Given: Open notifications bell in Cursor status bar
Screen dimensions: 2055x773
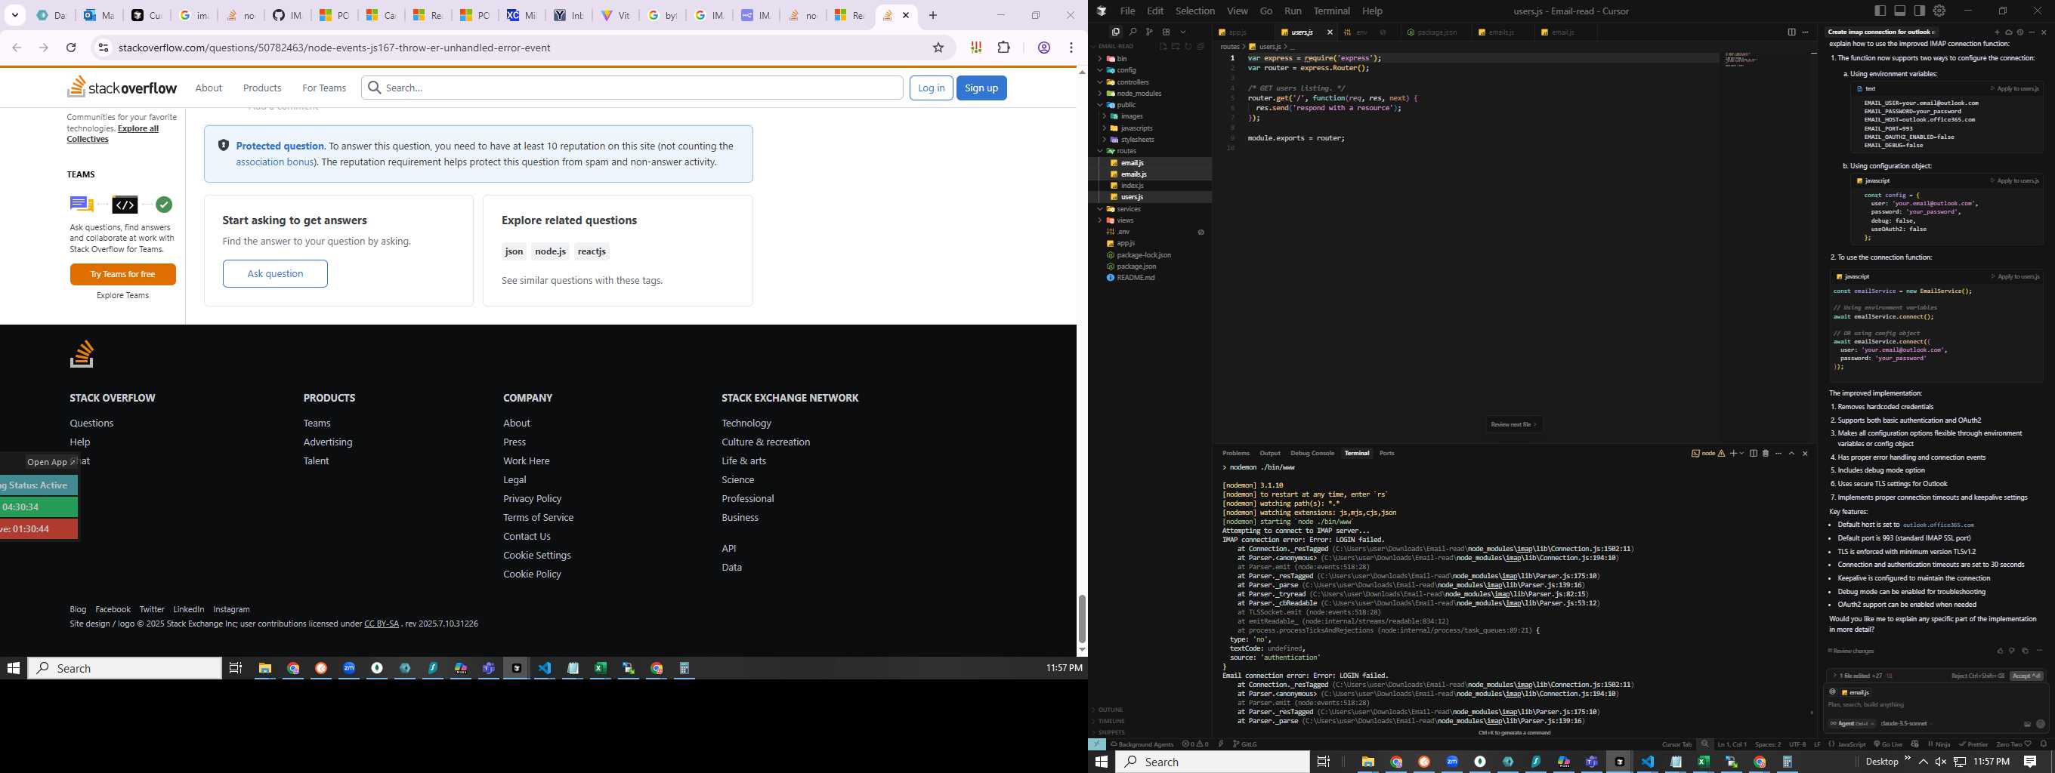Looking at the screenshot, I should pyautogui.click(x=2043, y=744).
